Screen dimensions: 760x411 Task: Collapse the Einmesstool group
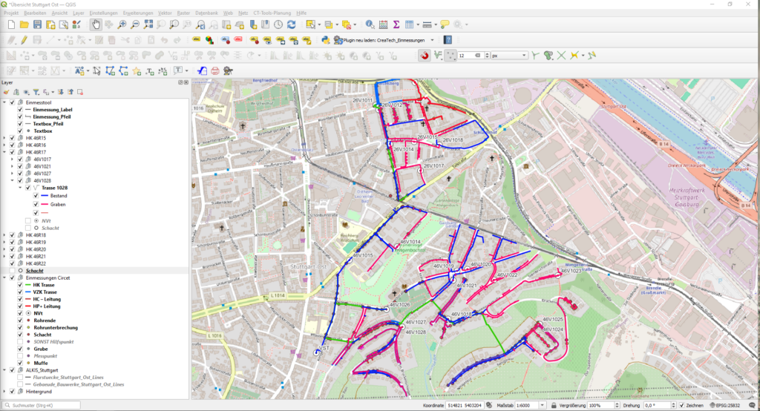(4, 102)
